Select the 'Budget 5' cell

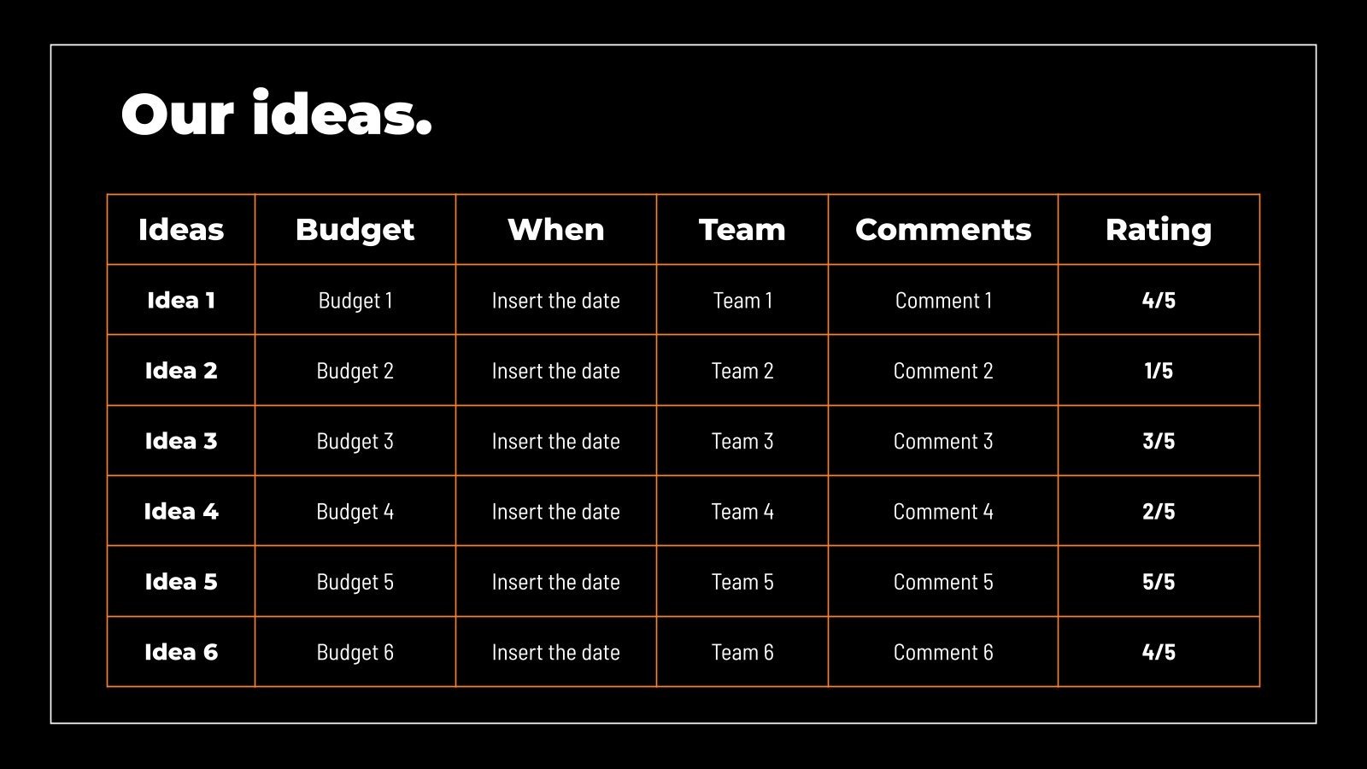pos(355,582)
